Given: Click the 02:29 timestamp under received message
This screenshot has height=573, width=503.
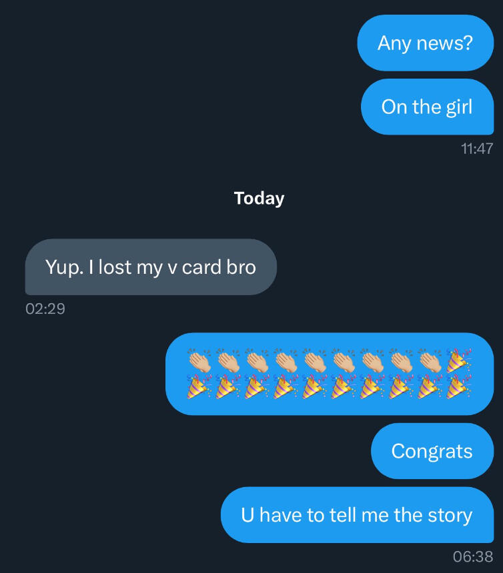Looking at the screenshot, I should [x=45, y=308].
